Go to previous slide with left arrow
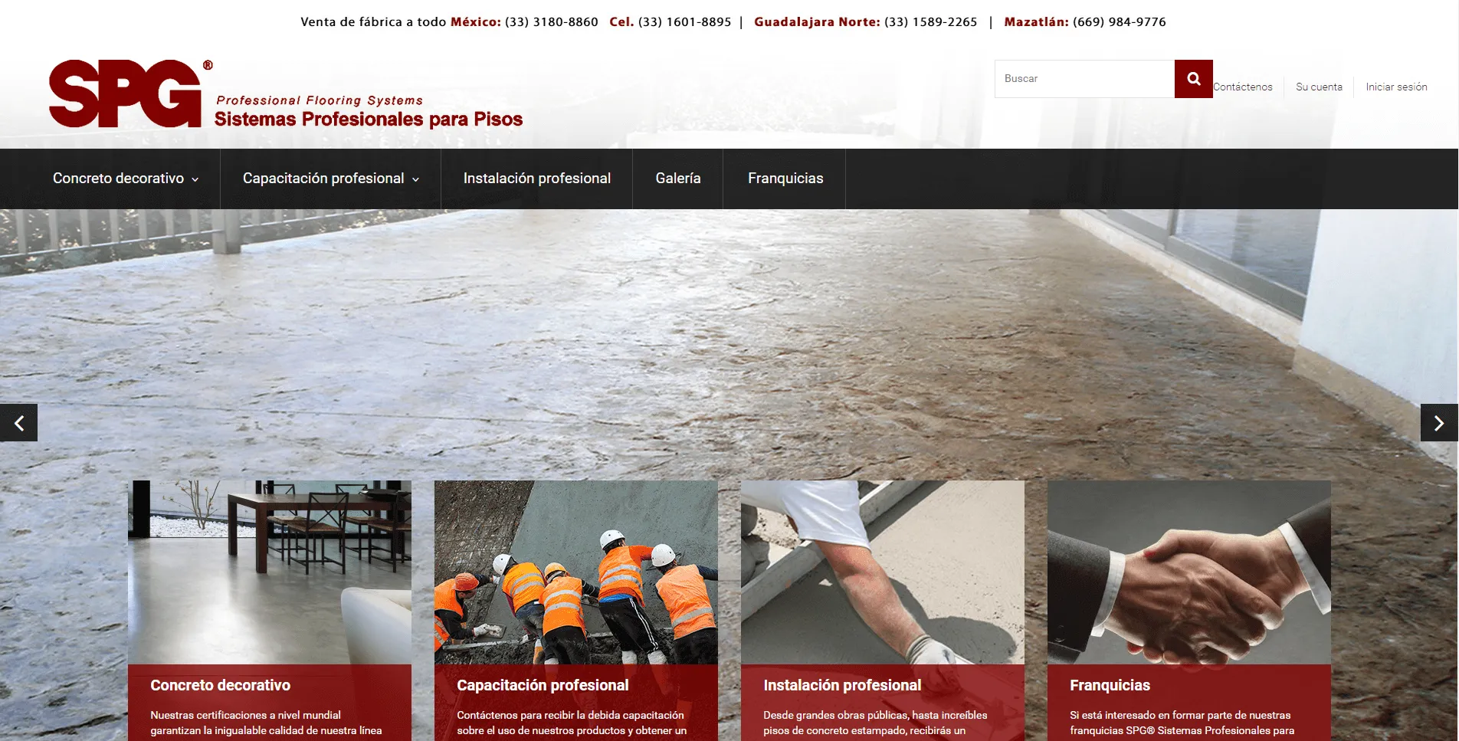Image resolution: width=1459 pixels, height=741 pixels. point(19,422)
